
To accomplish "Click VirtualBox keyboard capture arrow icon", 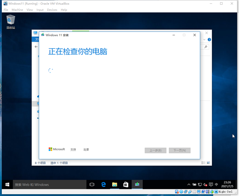I will point(216,192).
